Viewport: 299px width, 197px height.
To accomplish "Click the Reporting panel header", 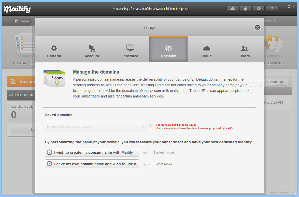I will click(21, 95).
